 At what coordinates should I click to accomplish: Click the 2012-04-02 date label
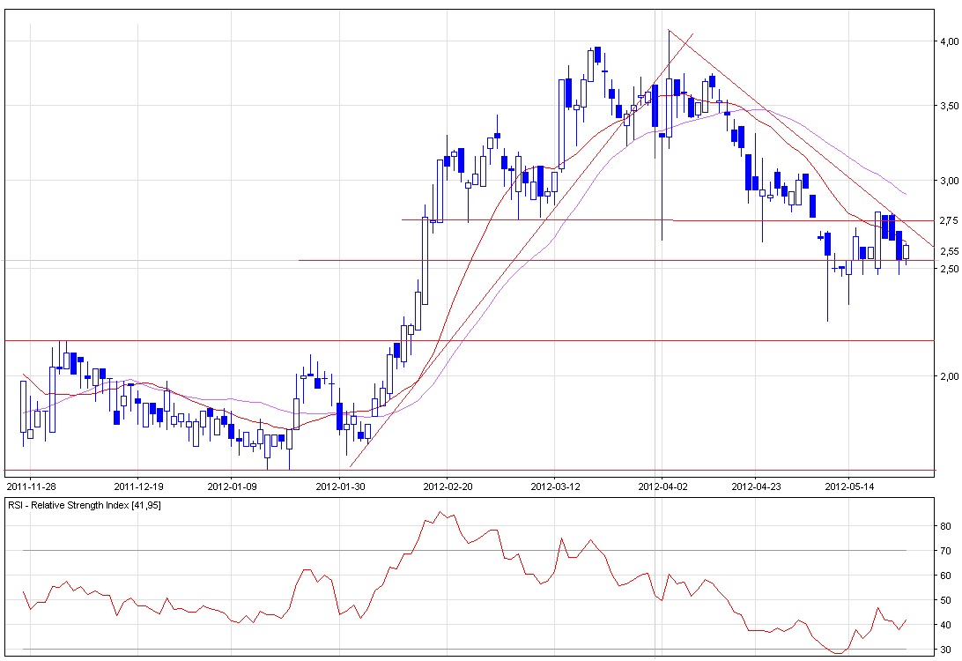[661, 486]
